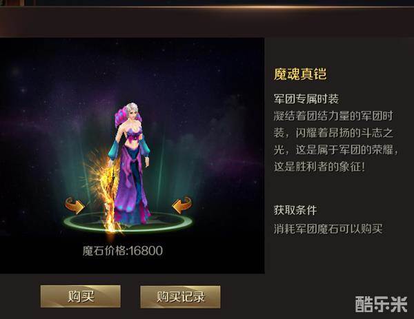Viewport: 414px width, 319px height.
Task: Rotate the character with the right orange arrow
Action: point(182,205)
